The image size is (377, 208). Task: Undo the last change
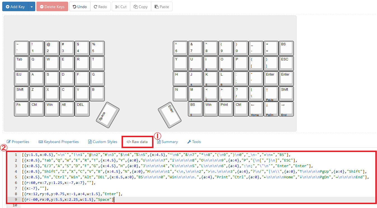[80, 7]
